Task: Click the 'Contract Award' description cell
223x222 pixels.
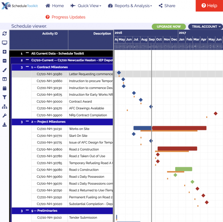Action: pos(90,101)
